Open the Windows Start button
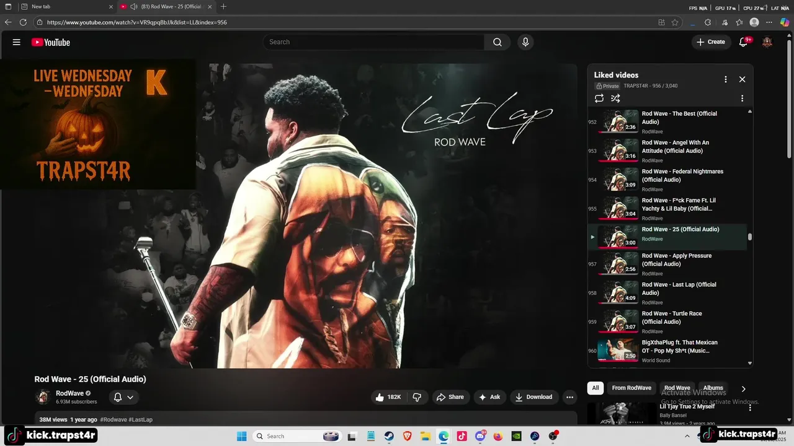 pos(242,436)
